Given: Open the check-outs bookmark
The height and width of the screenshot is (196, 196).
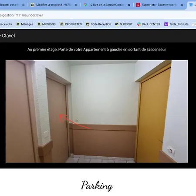Looking at the screenshot, I should click(6, 24).
